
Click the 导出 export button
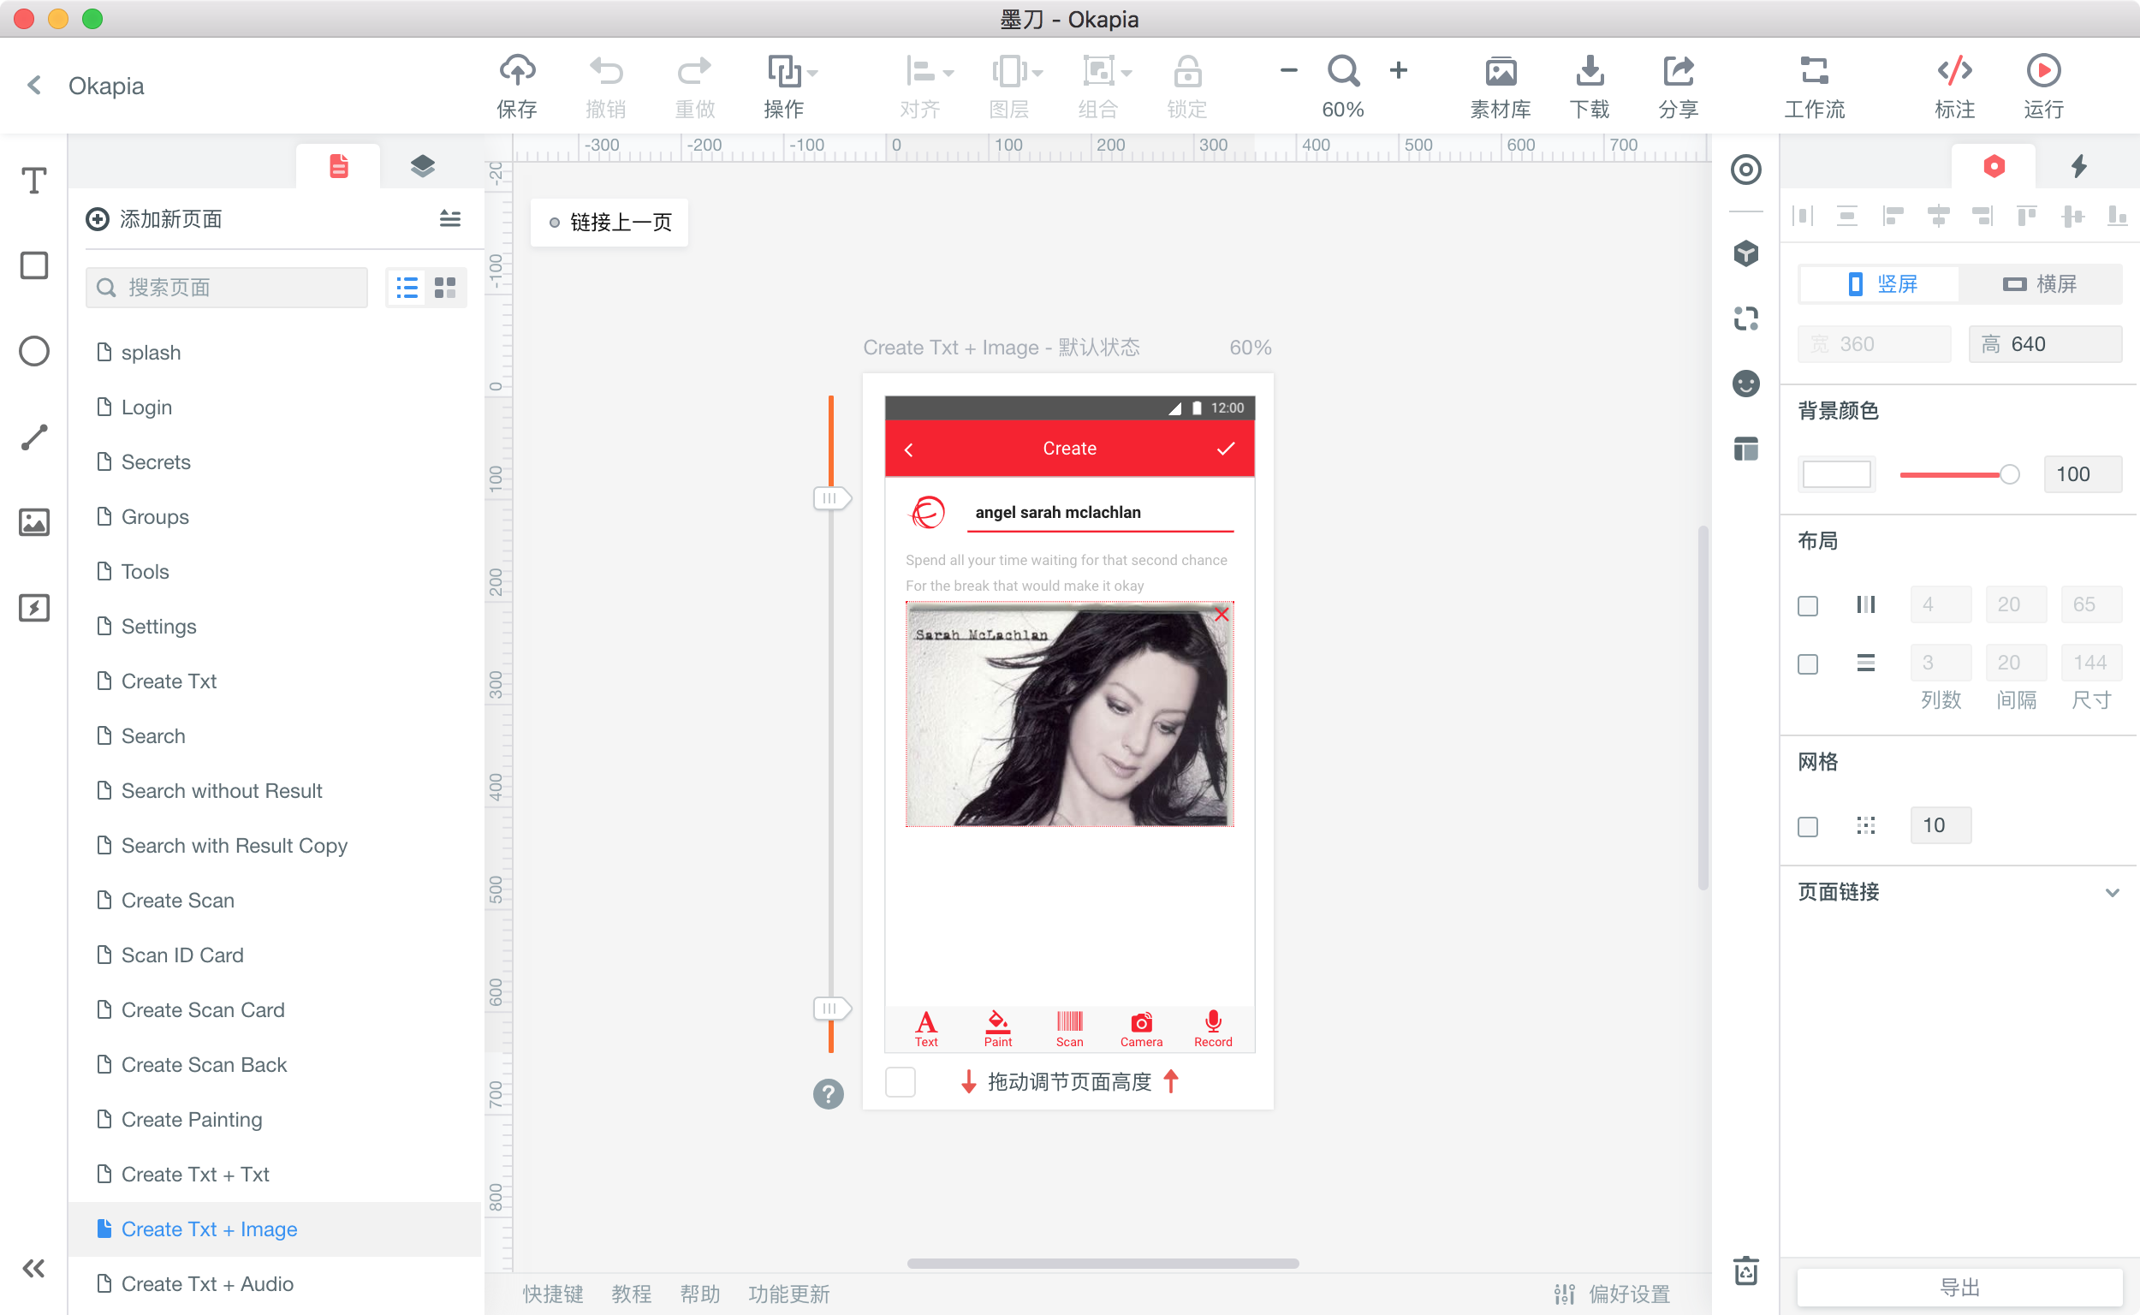coord(1959,1286)
